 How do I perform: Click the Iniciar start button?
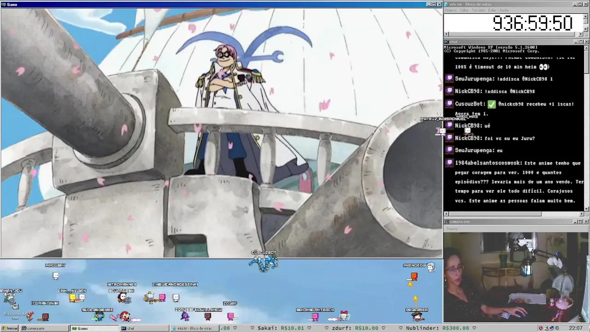pyautogui.click(x=10, y=328)
